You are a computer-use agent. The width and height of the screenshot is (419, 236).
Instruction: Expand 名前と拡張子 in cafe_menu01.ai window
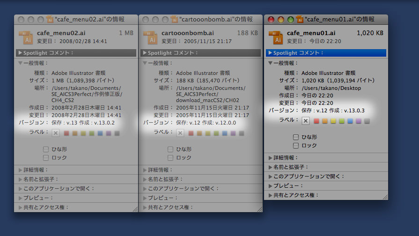click(x=270, y=167)
